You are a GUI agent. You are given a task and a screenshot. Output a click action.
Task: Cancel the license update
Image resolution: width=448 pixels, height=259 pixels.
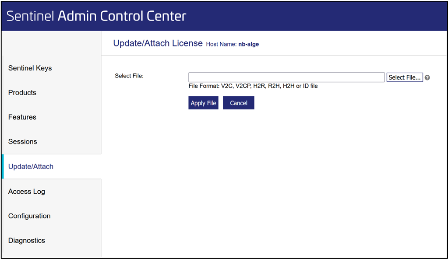click(x=239, y=103)
